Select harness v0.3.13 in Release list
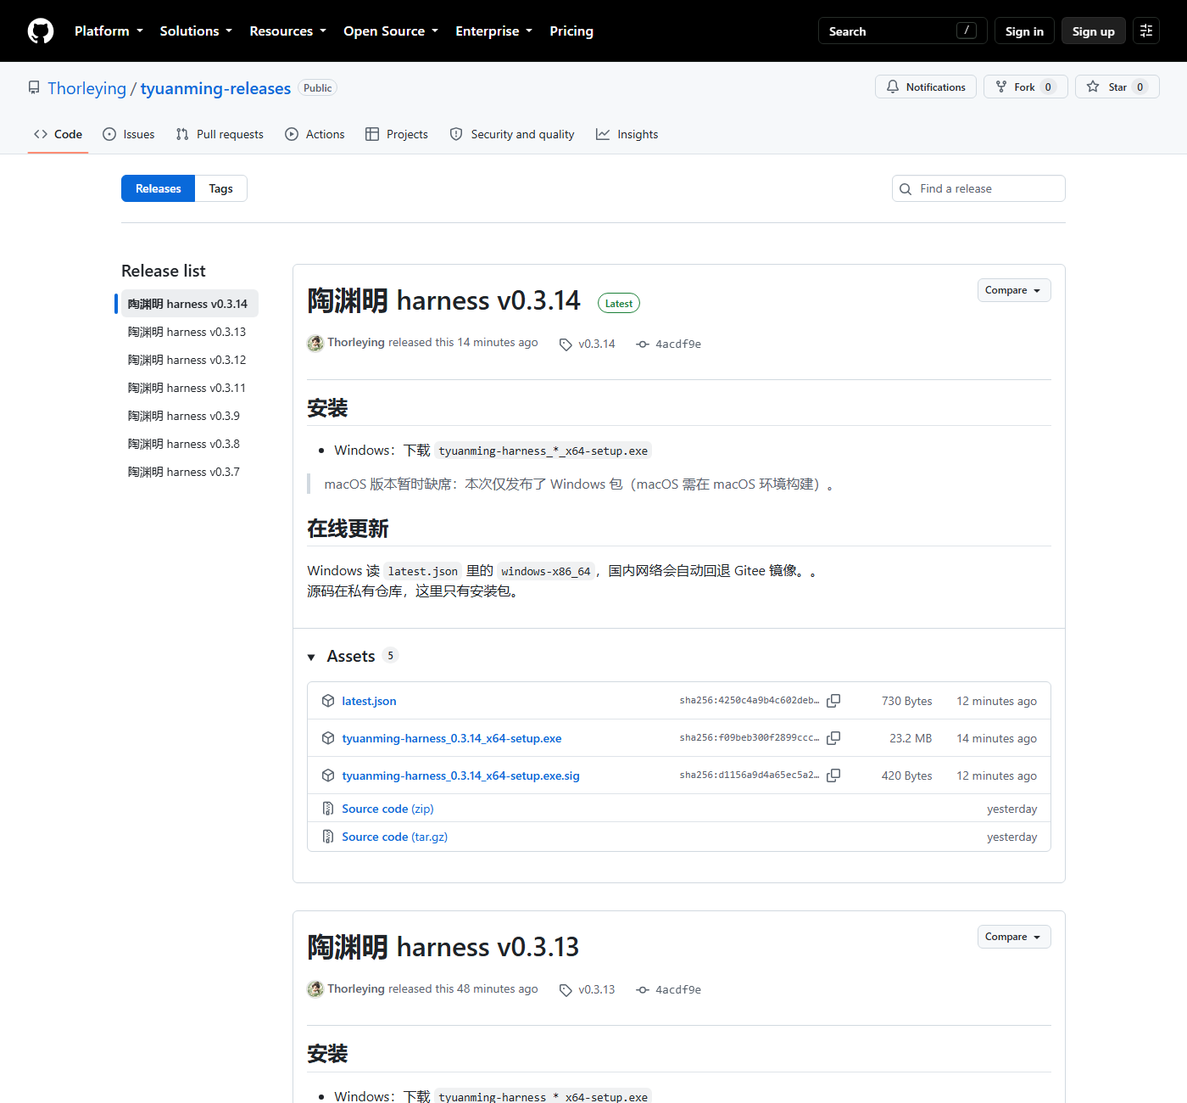The width and height of the screenshot is (1187, 1103). (187, 332)
